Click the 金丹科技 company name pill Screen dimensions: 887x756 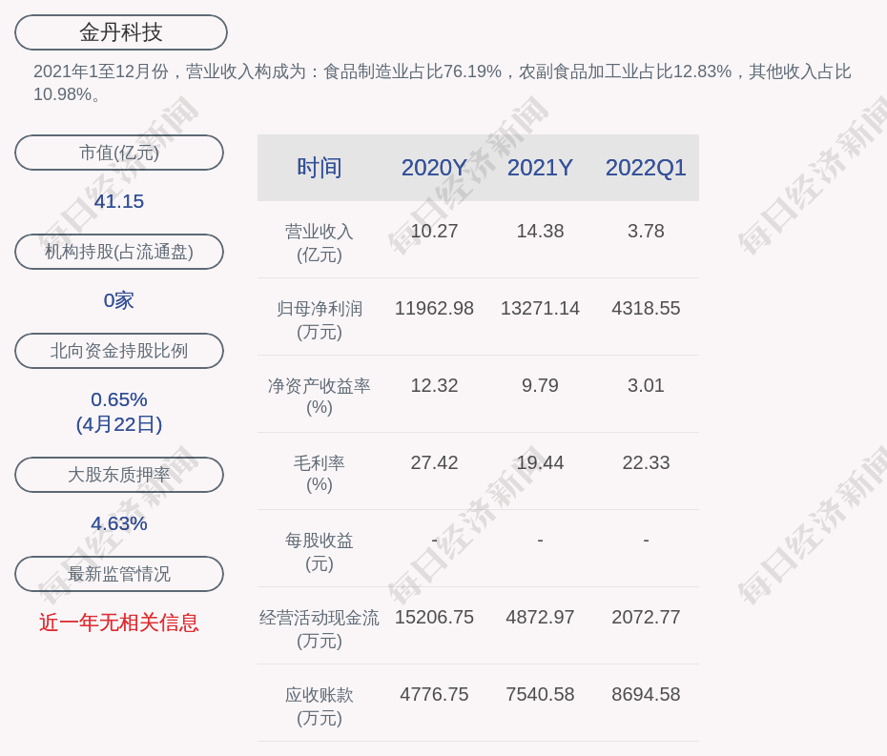point(121,32)
